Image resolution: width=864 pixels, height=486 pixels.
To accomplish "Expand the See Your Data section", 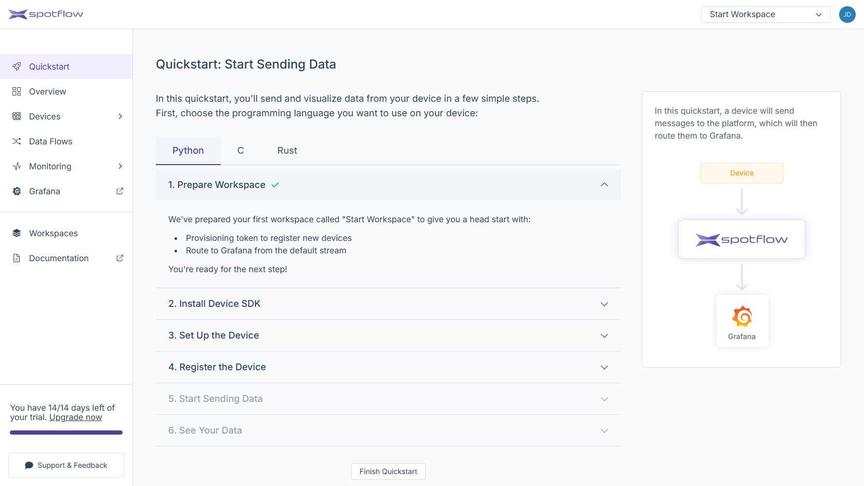I will [388, 430].
